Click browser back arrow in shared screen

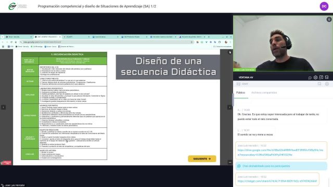[x=3, y=42]
